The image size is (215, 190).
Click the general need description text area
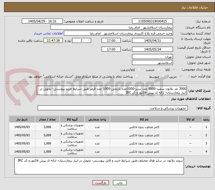click(x=112, y=91)
